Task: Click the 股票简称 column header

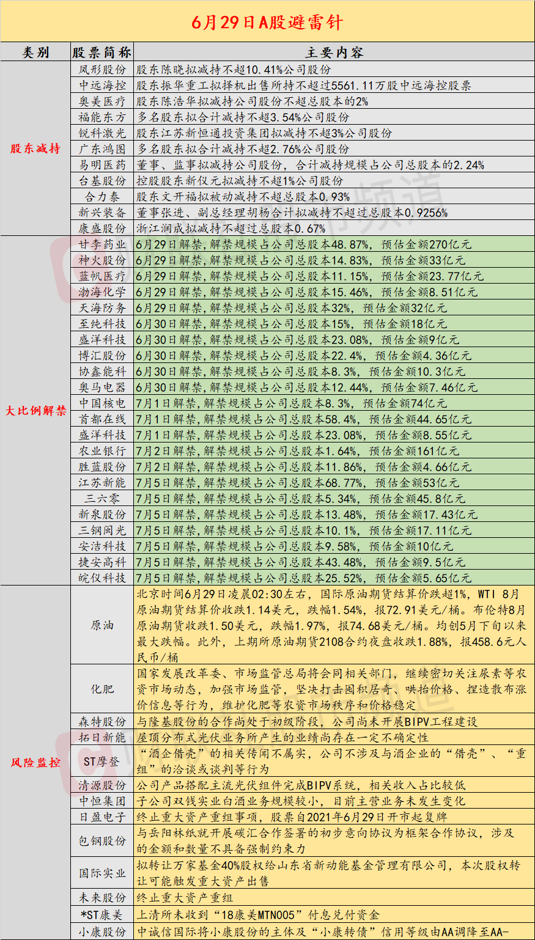Action: point(102,52)
